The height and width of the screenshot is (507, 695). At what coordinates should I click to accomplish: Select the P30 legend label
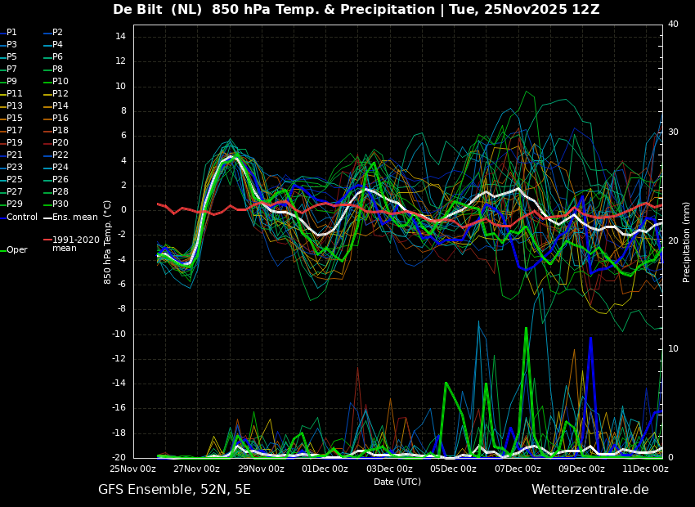[56, 204]
